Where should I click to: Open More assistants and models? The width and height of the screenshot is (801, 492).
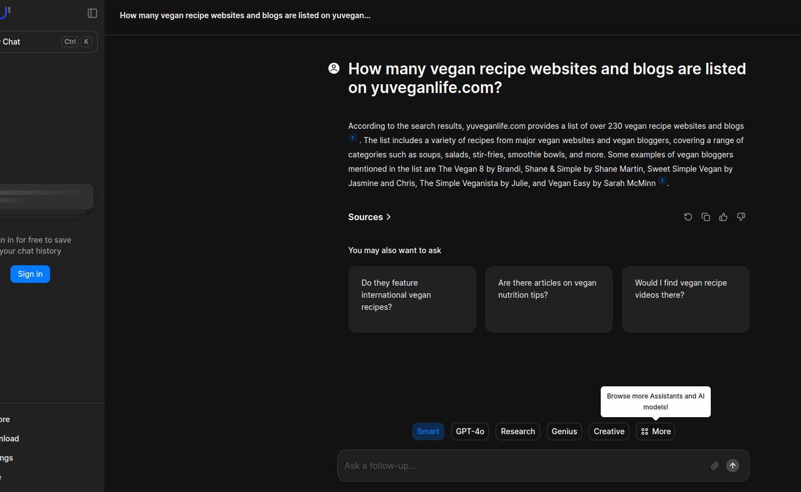tap(656, 431)
